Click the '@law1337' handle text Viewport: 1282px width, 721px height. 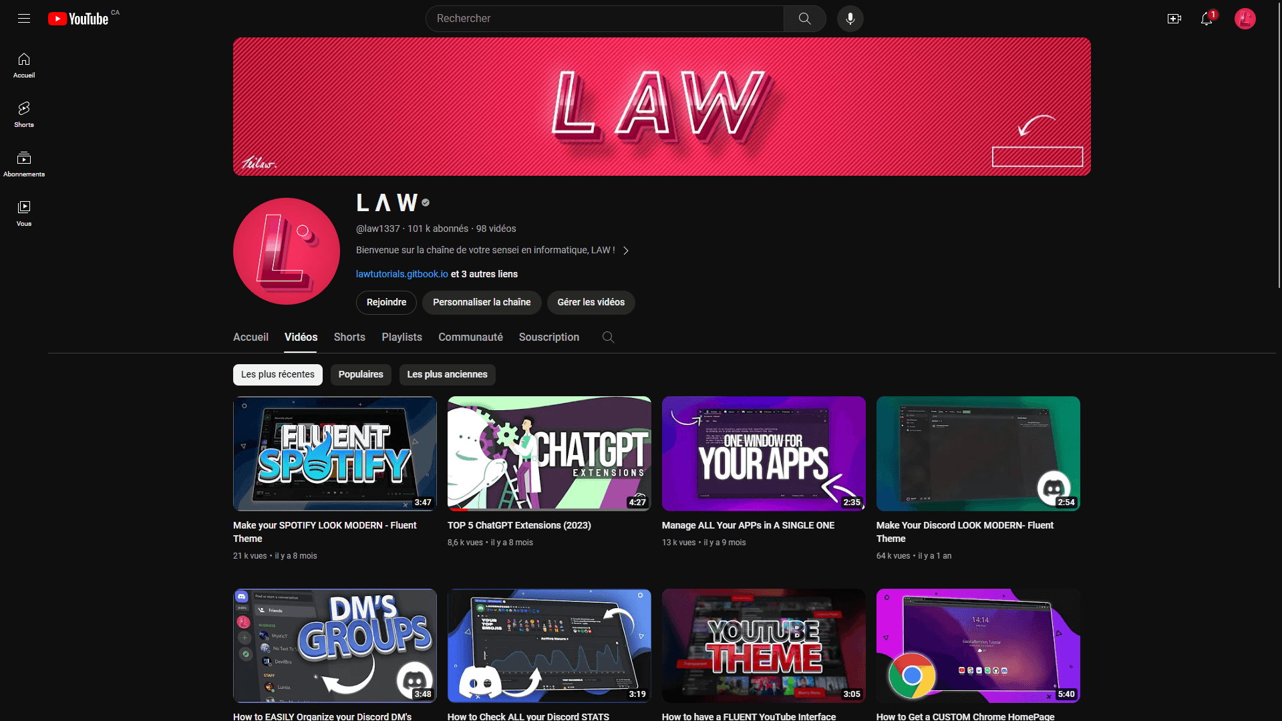click(377, 229)
